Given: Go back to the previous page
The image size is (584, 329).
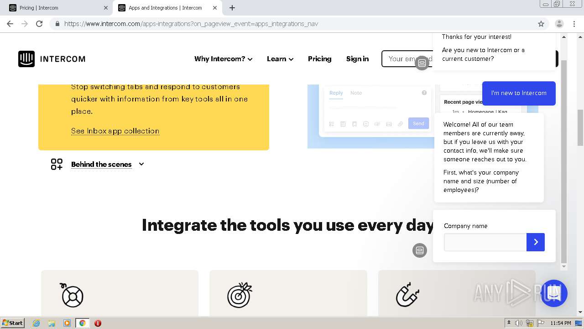Looking at the screenshot, I should coord(10,24).
